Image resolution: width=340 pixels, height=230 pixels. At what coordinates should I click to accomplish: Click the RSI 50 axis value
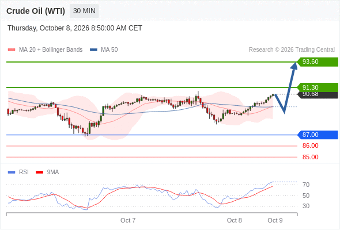[x=306, y=195]
